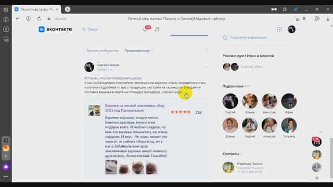The height and width of the screenshot is (187, 333).
Task: Open chat avatar with red badge
Action: click(x=316, y=142)
